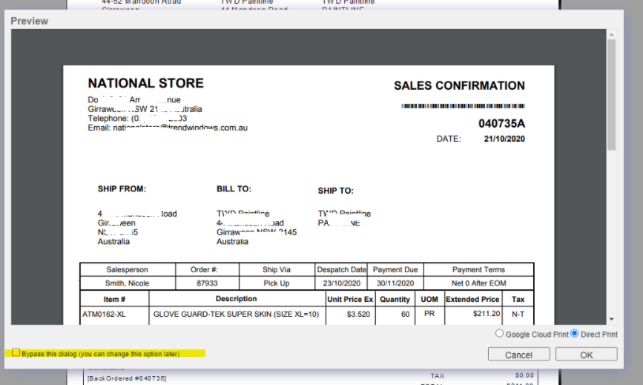Click the Payment Terms header cell
This screenshot has width=643, height=385.
tap(478, 270)
